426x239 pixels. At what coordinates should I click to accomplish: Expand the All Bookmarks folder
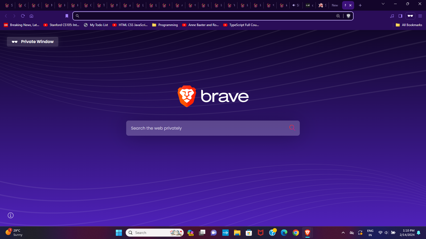(409, 25)
